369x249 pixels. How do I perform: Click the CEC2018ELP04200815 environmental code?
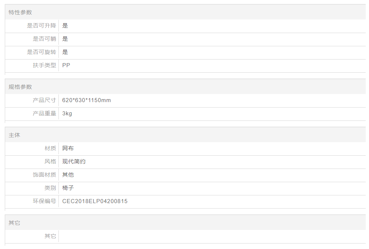click(x=95, y=201)
